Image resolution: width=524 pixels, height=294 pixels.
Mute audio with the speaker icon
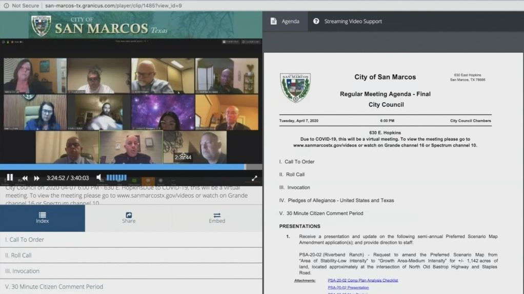coord(99,178)
